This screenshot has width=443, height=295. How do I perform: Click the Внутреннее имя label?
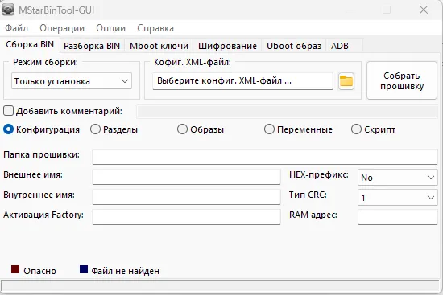coord(39,195)
